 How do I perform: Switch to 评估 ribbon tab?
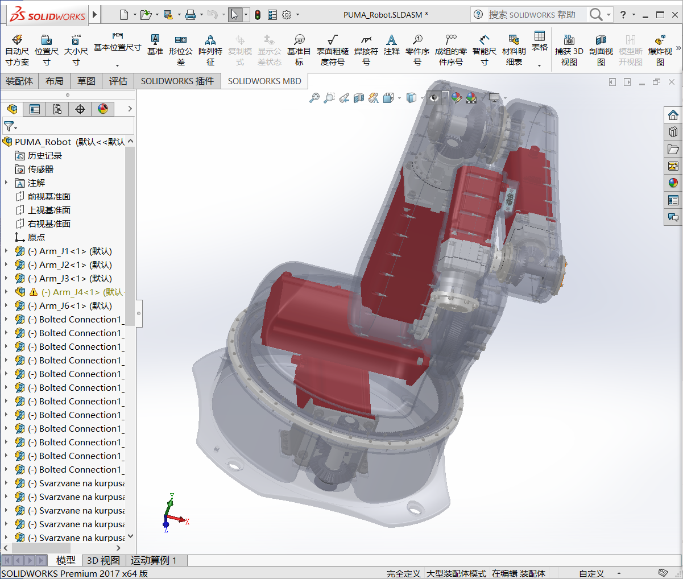(118, 81)
